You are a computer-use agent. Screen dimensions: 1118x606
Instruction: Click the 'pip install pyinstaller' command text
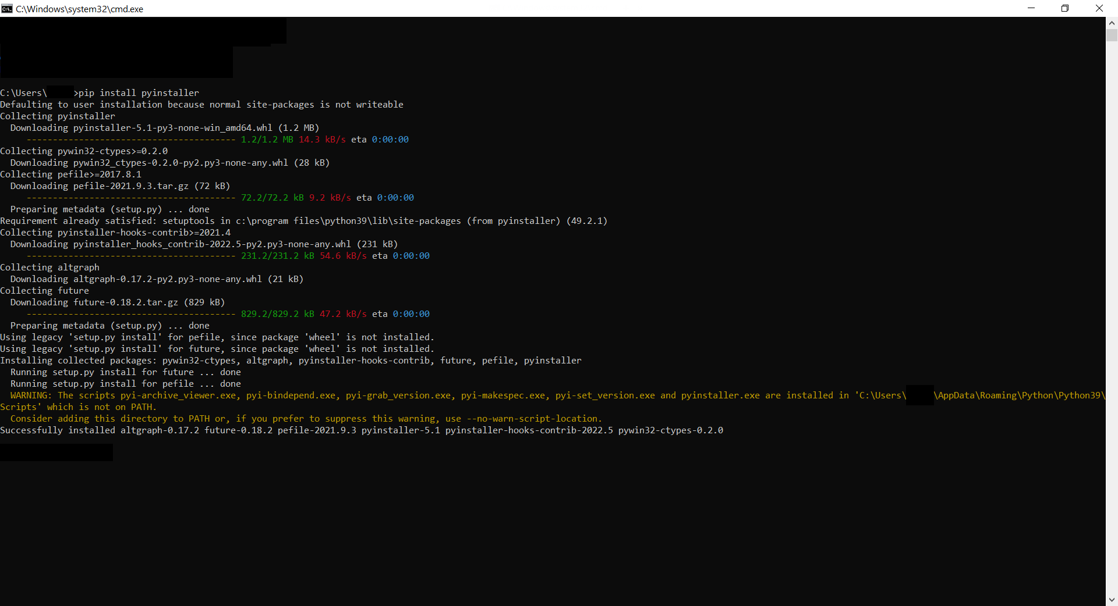point(139,93)
